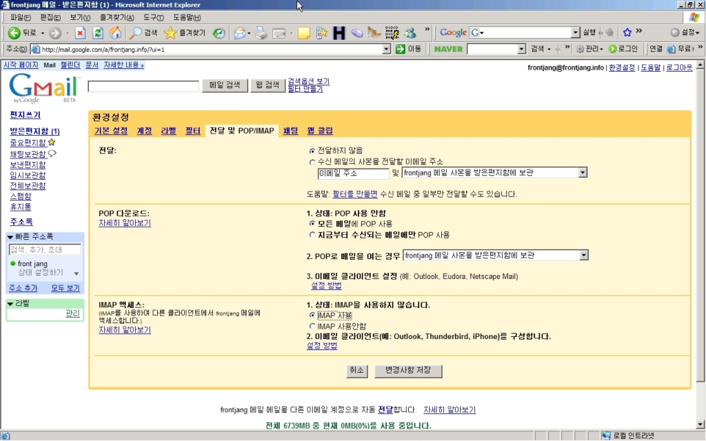
Task: Click the Gmail logo
Action: [x=43, y=89]
